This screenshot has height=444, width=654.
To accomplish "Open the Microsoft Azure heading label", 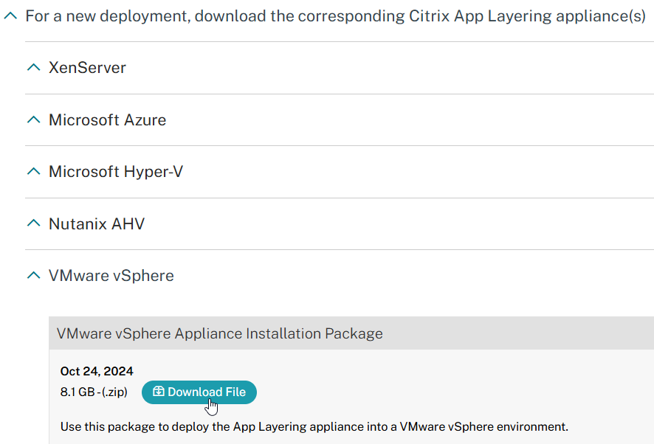I will (108, 120).
